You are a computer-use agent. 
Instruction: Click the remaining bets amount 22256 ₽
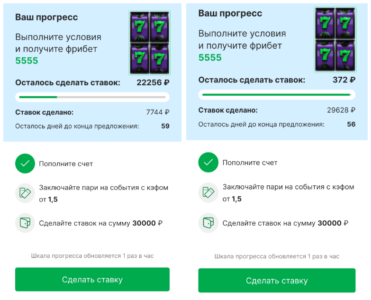pyautogui.click(x=153, y=82)
